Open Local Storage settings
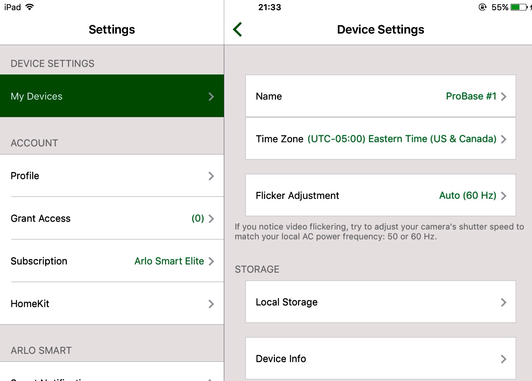532x381 pixels. [x=381, y=302]
